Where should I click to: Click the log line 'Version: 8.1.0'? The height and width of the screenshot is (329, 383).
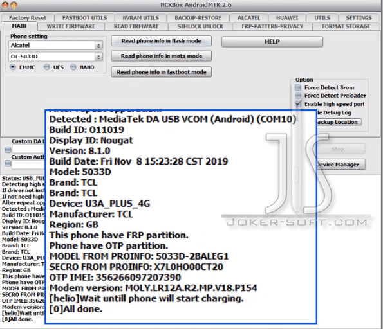pos(19,227)
